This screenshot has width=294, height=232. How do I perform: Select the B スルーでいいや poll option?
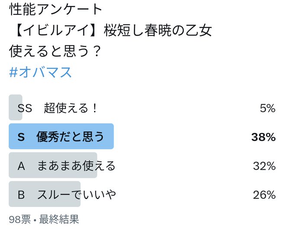click(x=142, y=194)
